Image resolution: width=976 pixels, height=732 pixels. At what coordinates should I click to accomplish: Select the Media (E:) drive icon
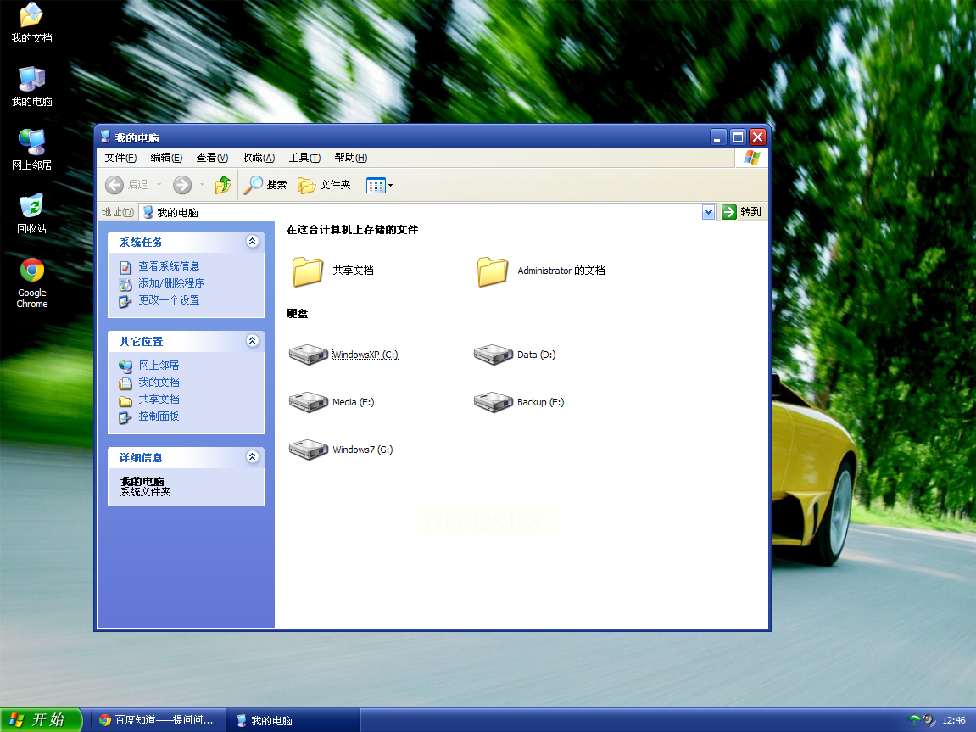308,402
